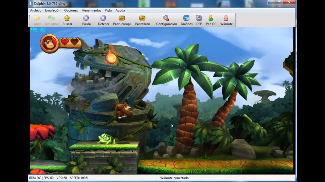Click the Buscar star toolbar icon

(67, 18)
